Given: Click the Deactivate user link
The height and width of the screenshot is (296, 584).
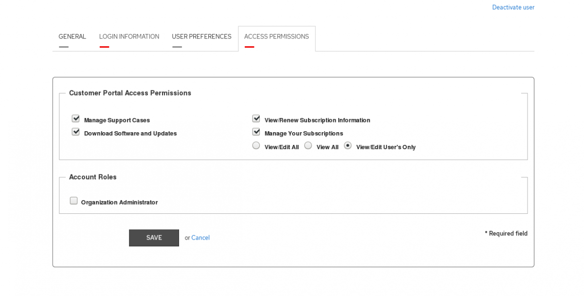Looking at the screenshot, I should [513, 7].
